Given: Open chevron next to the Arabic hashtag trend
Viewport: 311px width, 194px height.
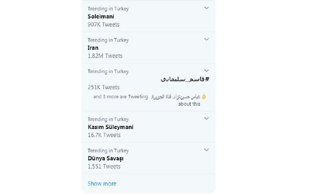Looking at the screenshot, I should [206, 71].
